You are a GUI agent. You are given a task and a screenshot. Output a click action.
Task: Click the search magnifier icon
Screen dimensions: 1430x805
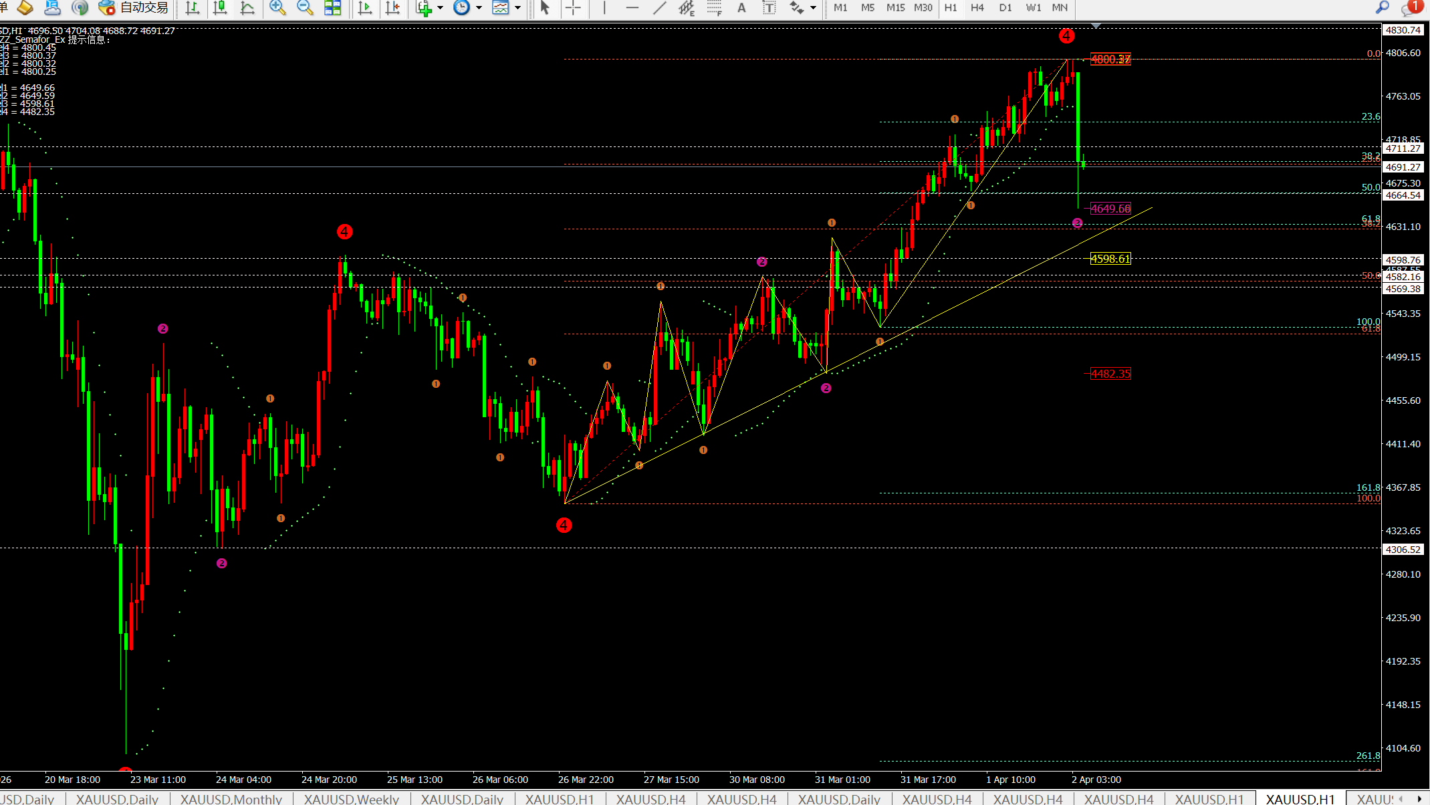pyautogui.click(x=1382, y=8)
